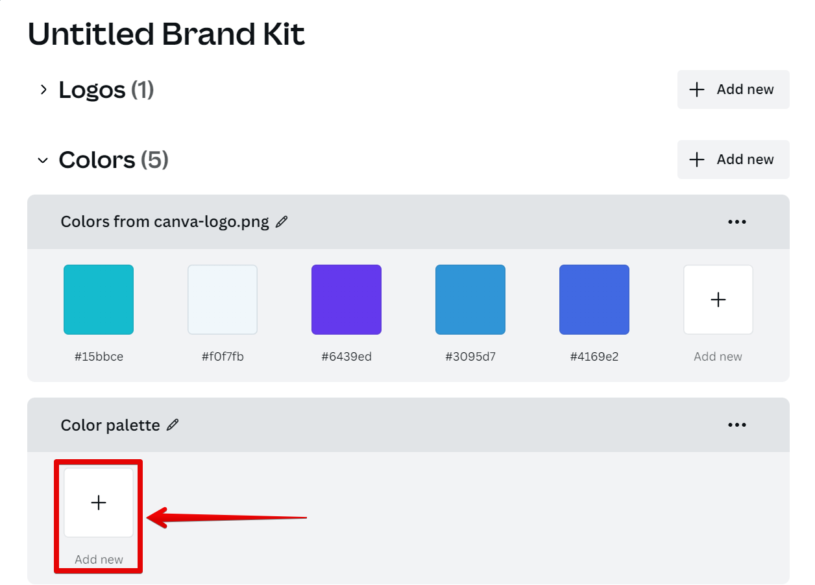Pick the purple #6439ed color swatch

pyautogui.click(x=347, y=300)
